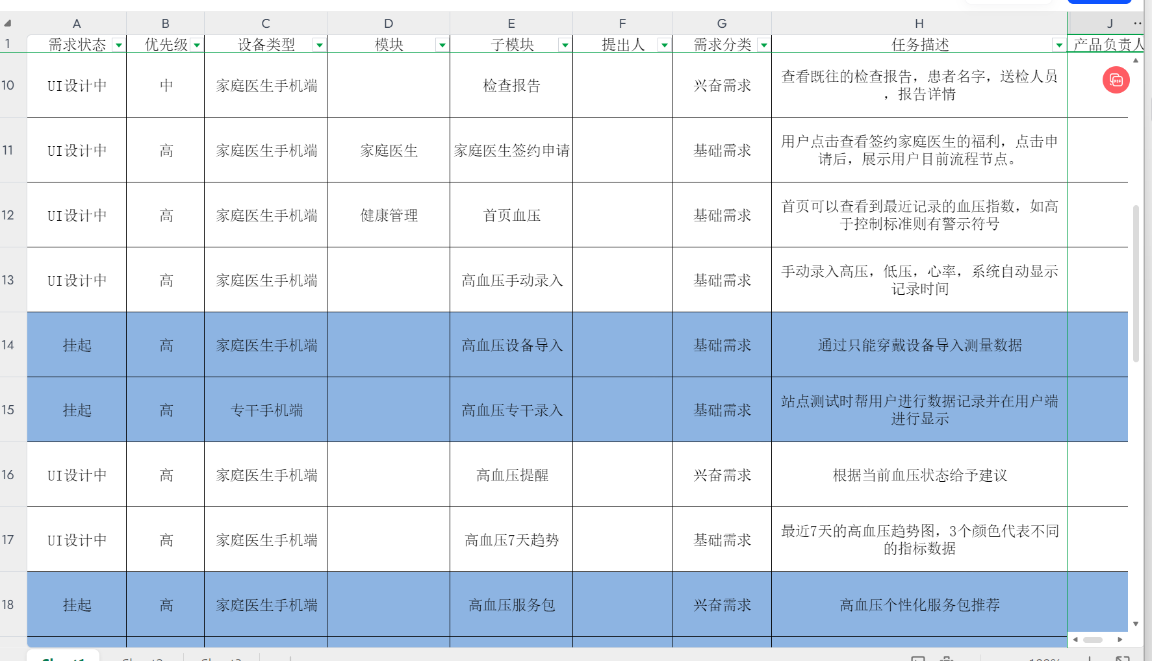
Task: Select the 健康管理 cell
Action: [x=389, y=215]
